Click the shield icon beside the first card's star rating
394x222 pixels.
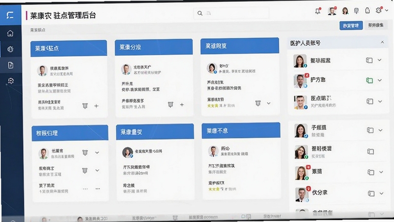pyautogui.click(x=258, y=103)
